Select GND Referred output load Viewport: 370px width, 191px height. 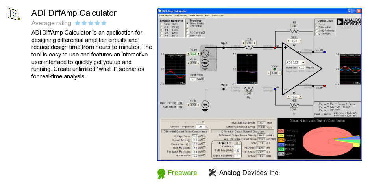pyautogui.click(x=317, y=31)
